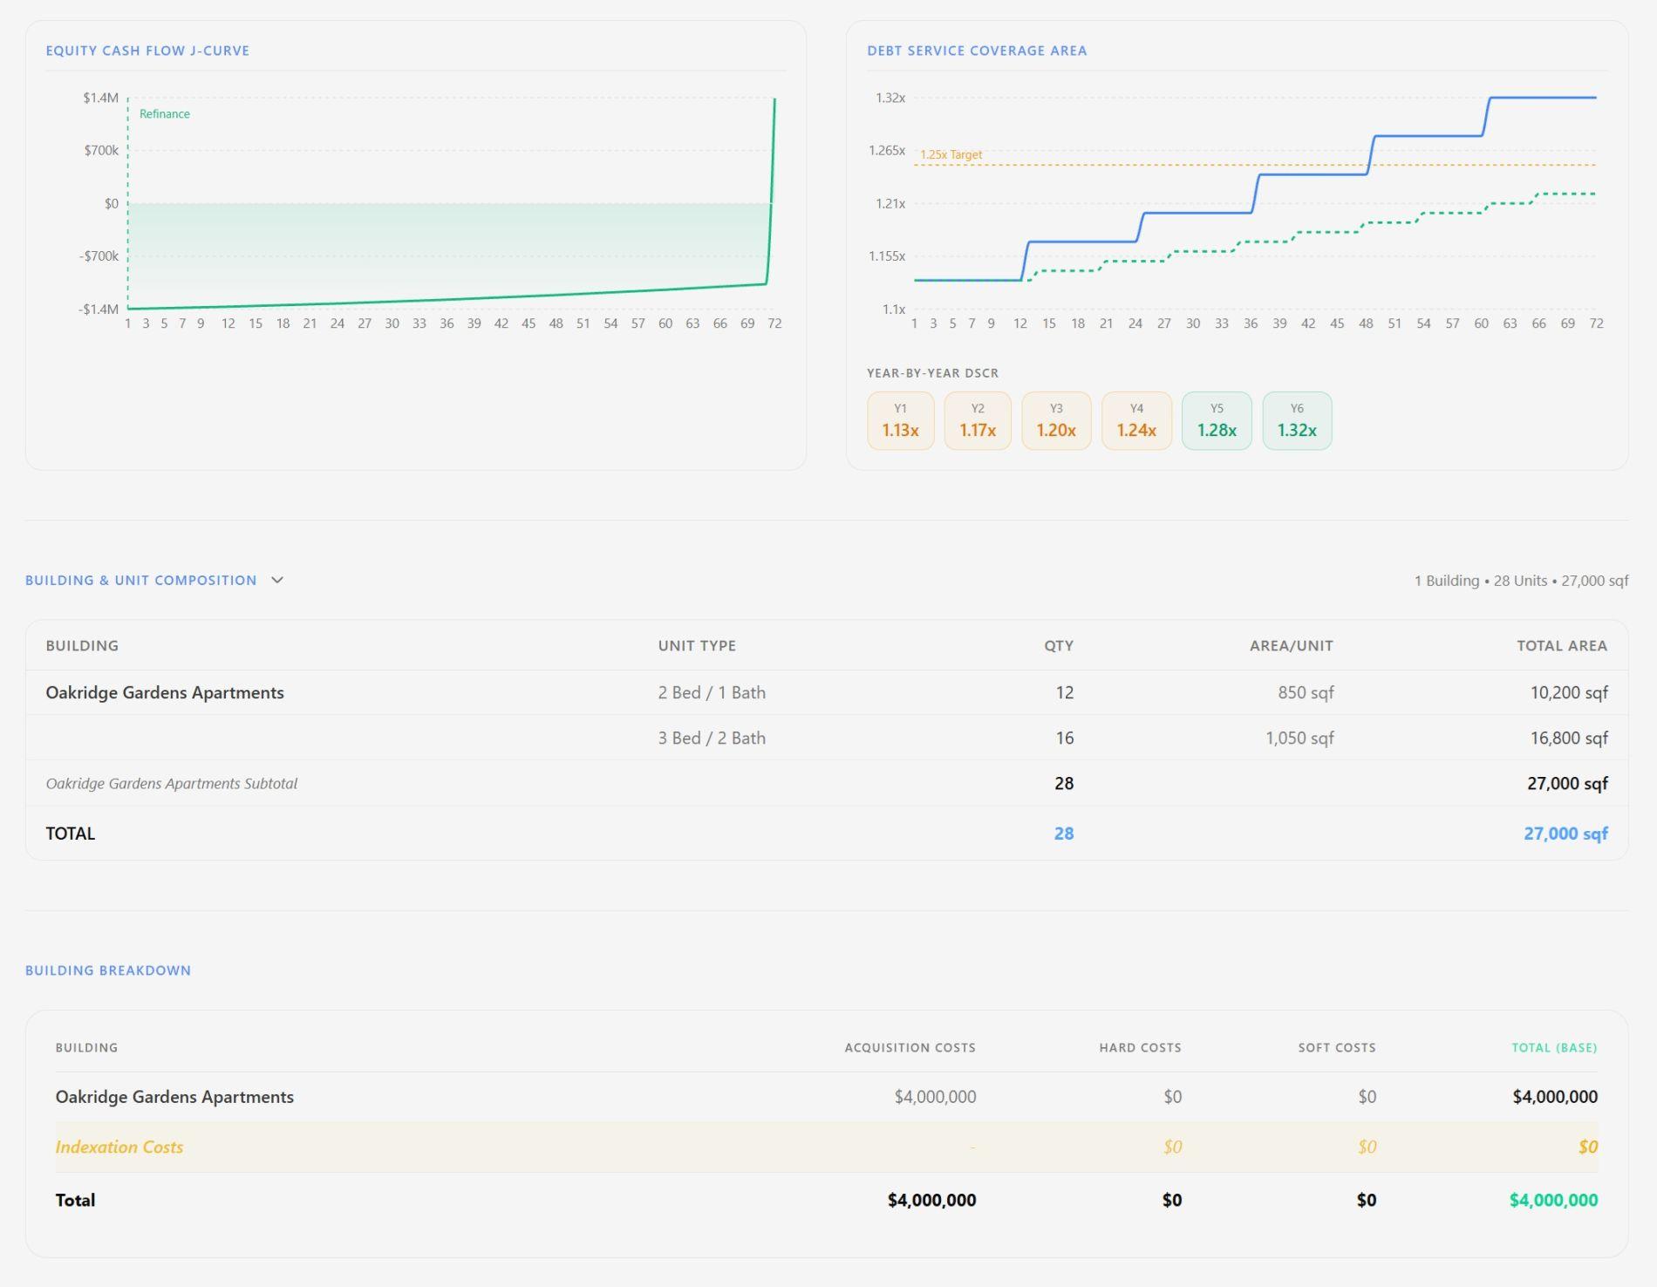Viewport: 1657px width, 1287px height.
Task: Click the Year-By-Year DSCR label
Action: point(932,373)
